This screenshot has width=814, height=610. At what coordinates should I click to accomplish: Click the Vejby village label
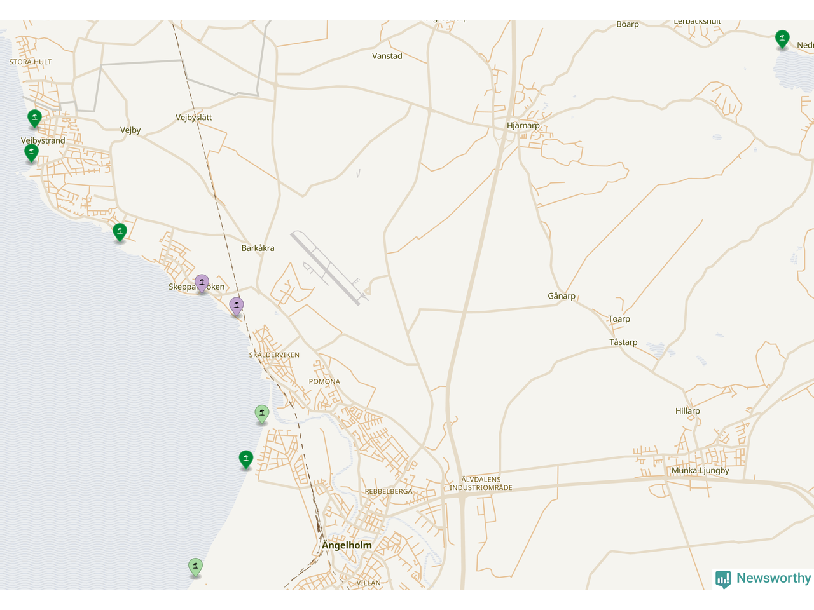tap(130, 130)
